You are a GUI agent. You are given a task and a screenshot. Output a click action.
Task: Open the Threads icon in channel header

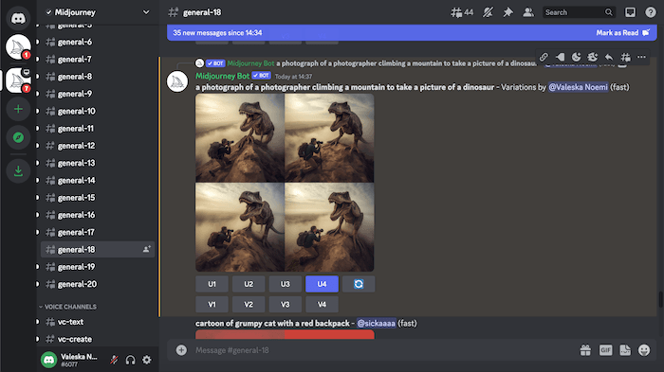pos(462,12)
